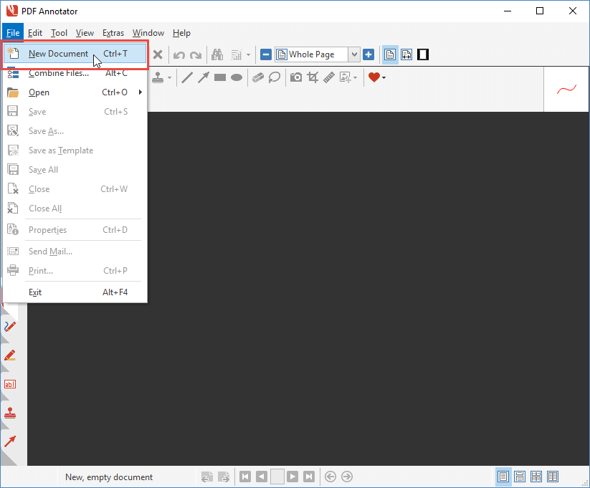Click the red heart Favorites icon
Viewport: 590px width, 488px height.
click(374, 77)
